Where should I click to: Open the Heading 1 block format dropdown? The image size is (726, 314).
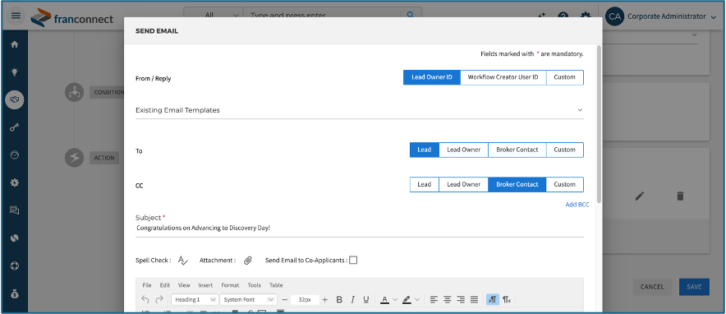[x=195, y=300]
